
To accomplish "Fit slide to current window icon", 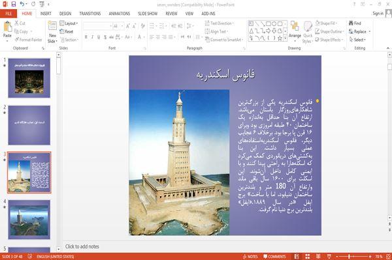I will pos(388,257).
